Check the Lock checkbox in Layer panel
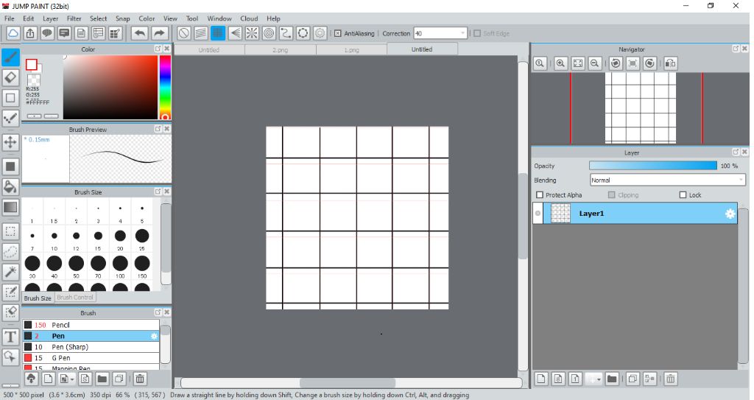Image resolution: width=754 pixels, height=400 pixels. click(x=683, y=195)
